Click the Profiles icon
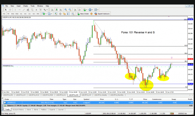This screenshot has height=116, width=195. 49,14
